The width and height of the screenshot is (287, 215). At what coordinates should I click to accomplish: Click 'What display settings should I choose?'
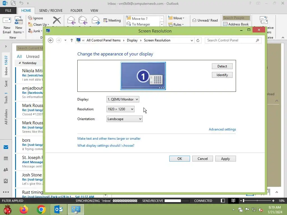click(106, 146)
